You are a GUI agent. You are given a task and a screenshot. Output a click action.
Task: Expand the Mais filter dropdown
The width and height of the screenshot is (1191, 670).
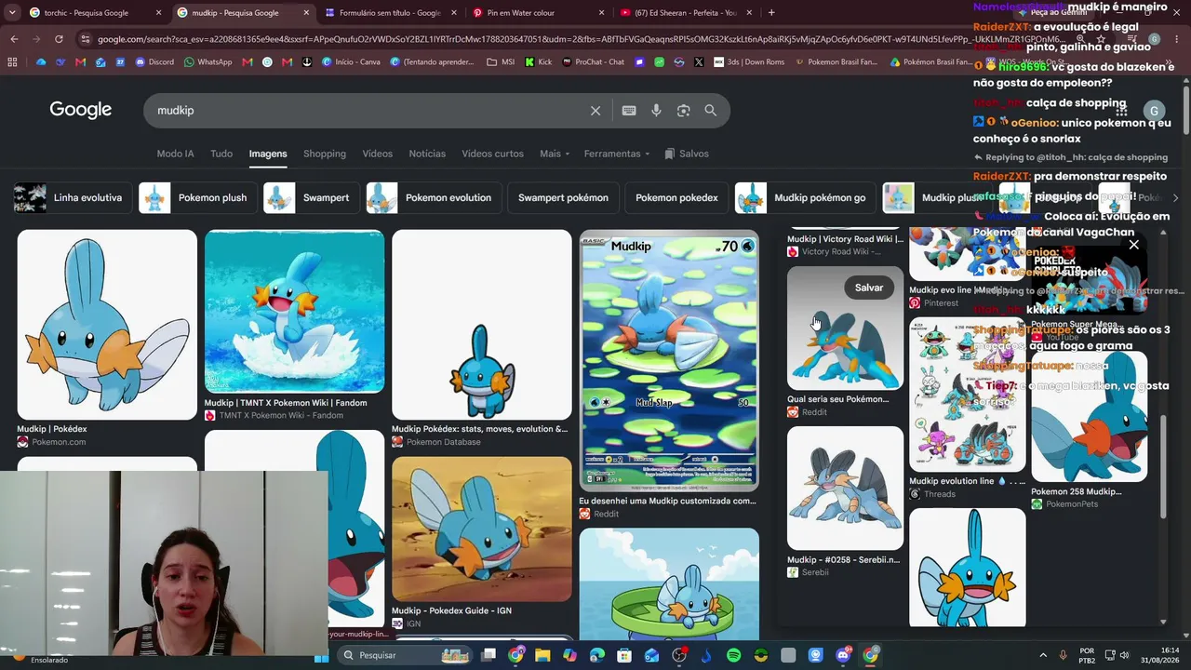coord(555,154)
